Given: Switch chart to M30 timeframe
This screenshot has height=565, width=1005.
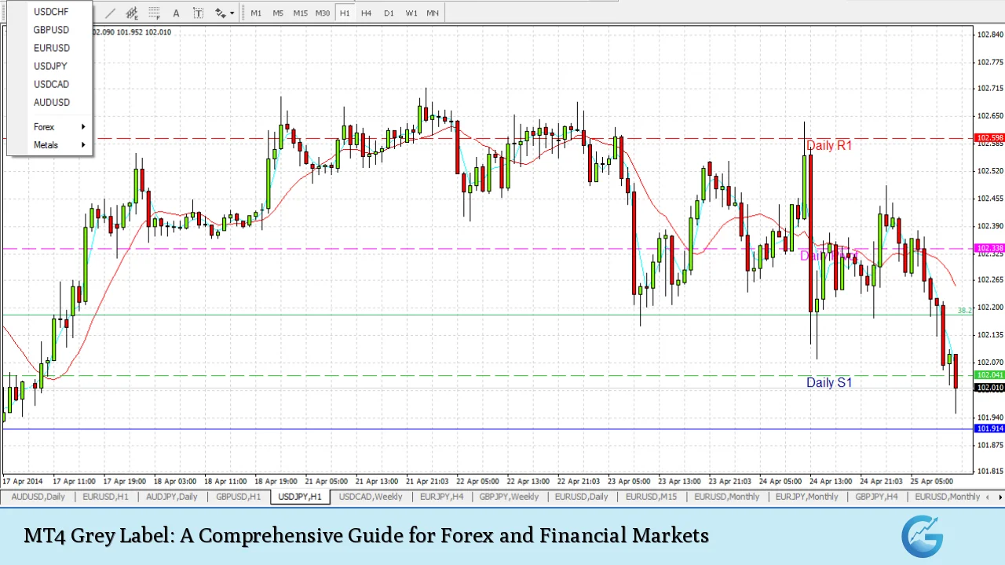Looking at the screenshot, I should pos(323,13).
